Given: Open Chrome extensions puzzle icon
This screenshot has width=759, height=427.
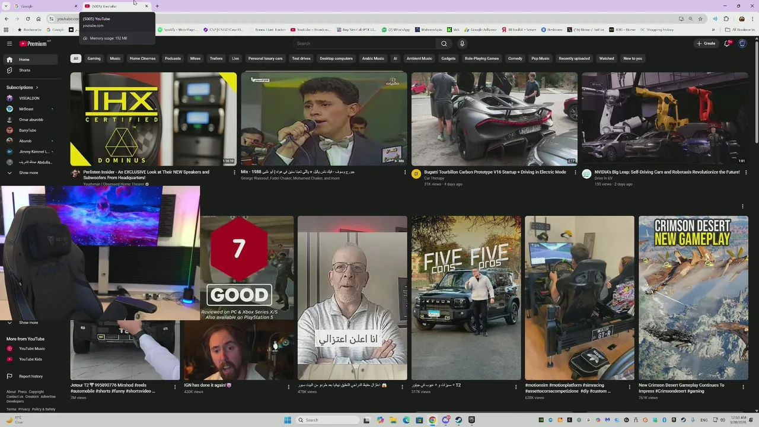Looking at the screenshot, I should coord(726,19).
